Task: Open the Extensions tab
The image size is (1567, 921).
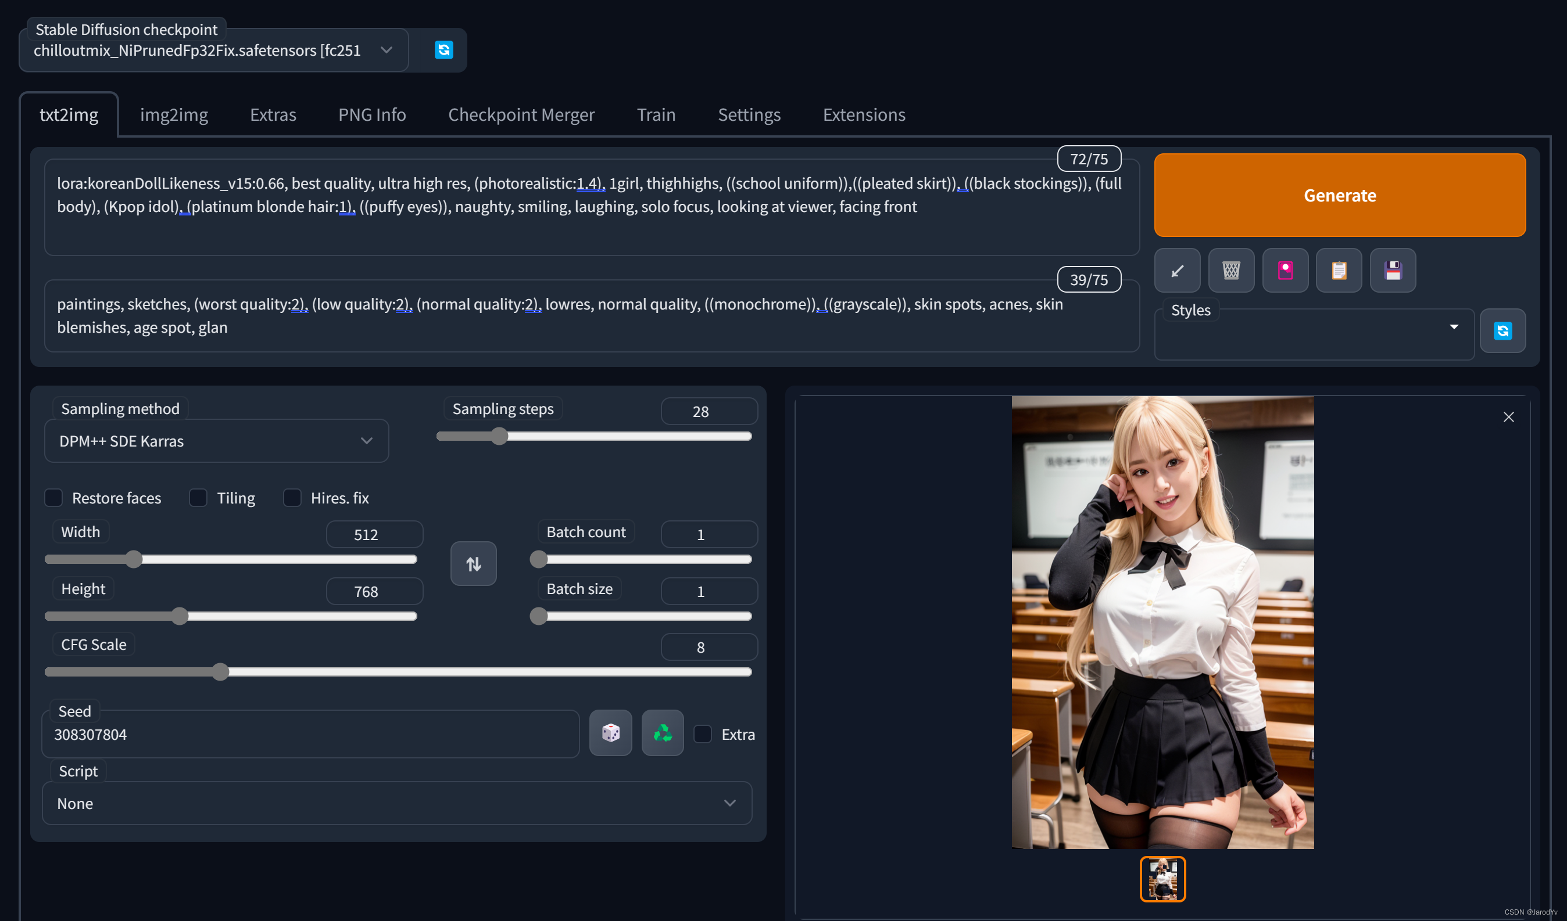Action: [x=863, y=114]
